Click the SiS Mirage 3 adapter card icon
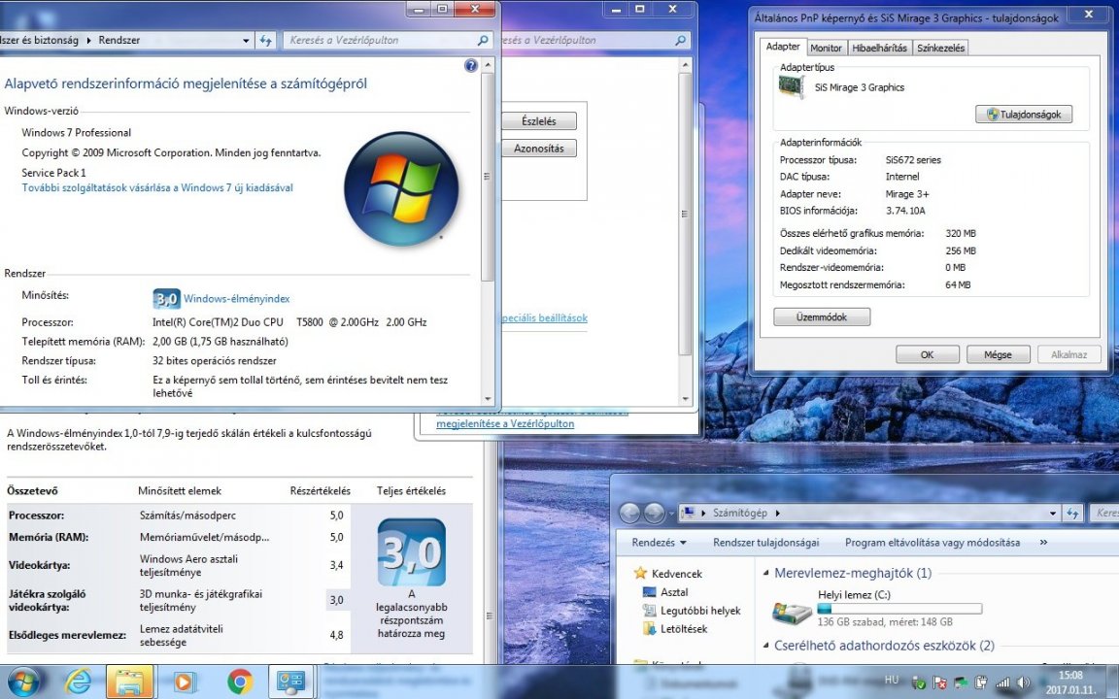Viewport: 1119px width, 699px height. (x=791, y=87)
